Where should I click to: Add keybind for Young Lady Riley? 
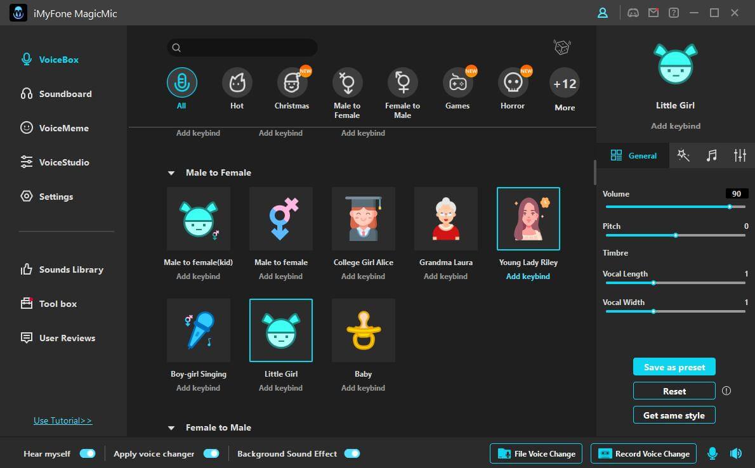[528, 276]
